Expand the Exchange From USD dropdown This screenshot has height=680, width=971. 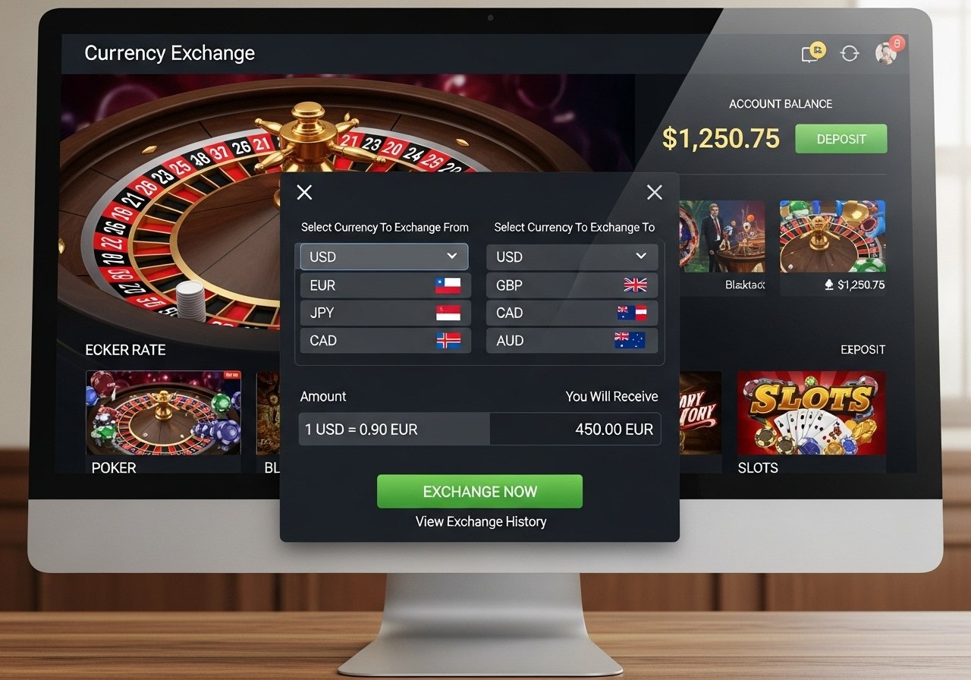click(385, 257)
